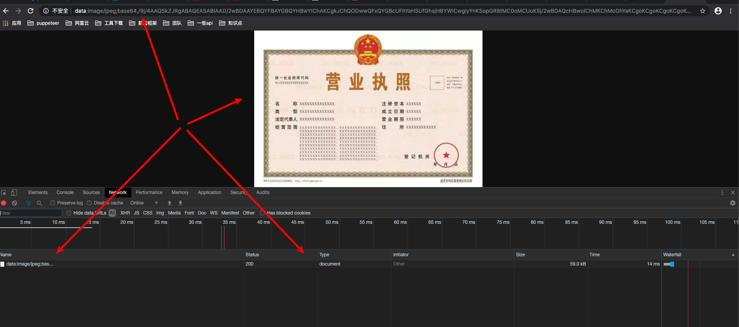Switch to the Elements tab
Image resolution: width=739 pixels, height=327 pixels.
[x=38, y=192]
